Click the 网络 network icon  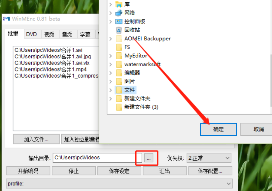tap(119, 13)
